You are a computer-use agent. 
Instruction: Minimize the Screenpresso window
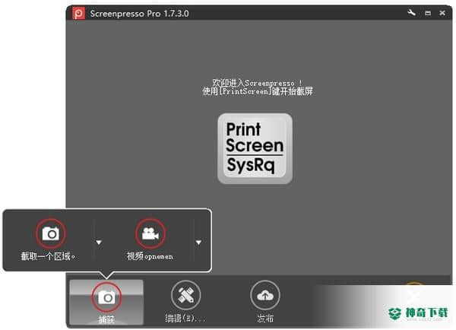428,13
